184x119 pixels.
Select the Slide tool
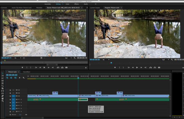point(3,93)
